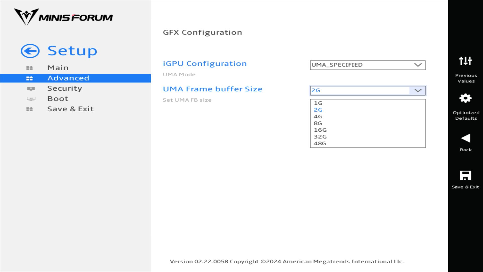The height and width of the screenshot is (272, 483).
Task: Click the Save & Exit floppy icon
Action: [x=465, y=176]
